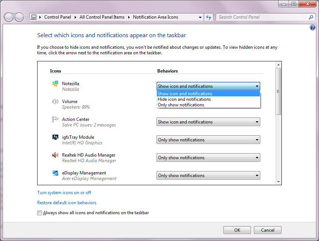The width and height of the screenshot is (319, 241).
Task: Select 'Only show notifications' list option
Action: tap(208, 105)
